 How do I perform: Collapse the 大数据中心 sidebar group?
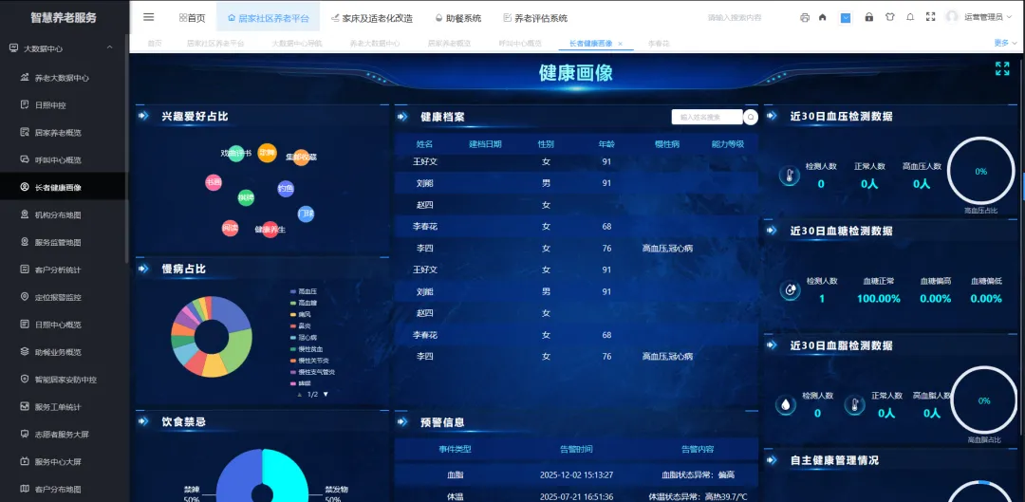click(x=109, y=47)
